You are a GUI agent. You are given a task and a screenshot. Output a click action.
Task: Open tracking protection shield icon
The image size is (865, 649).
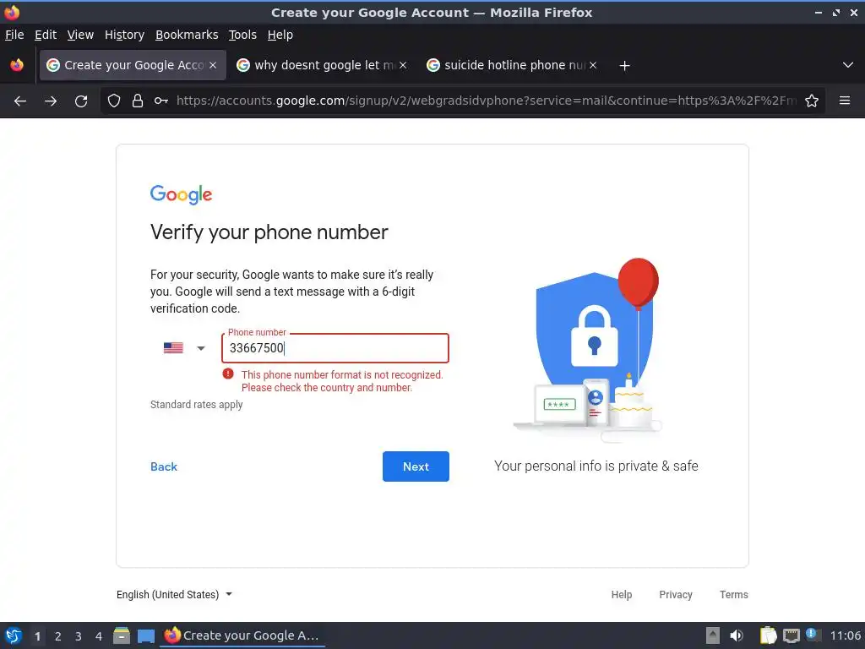114,101
